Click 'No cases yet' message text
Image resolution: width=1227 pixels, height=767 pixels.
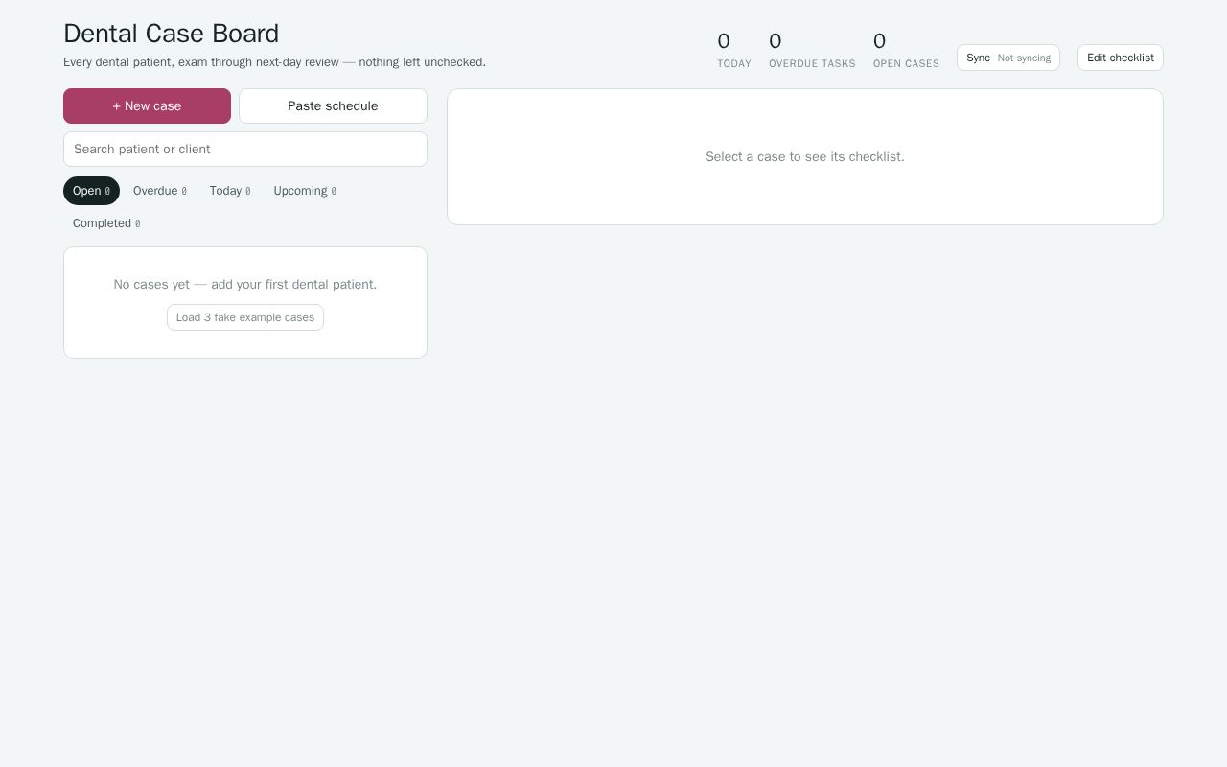coord(245,284)
